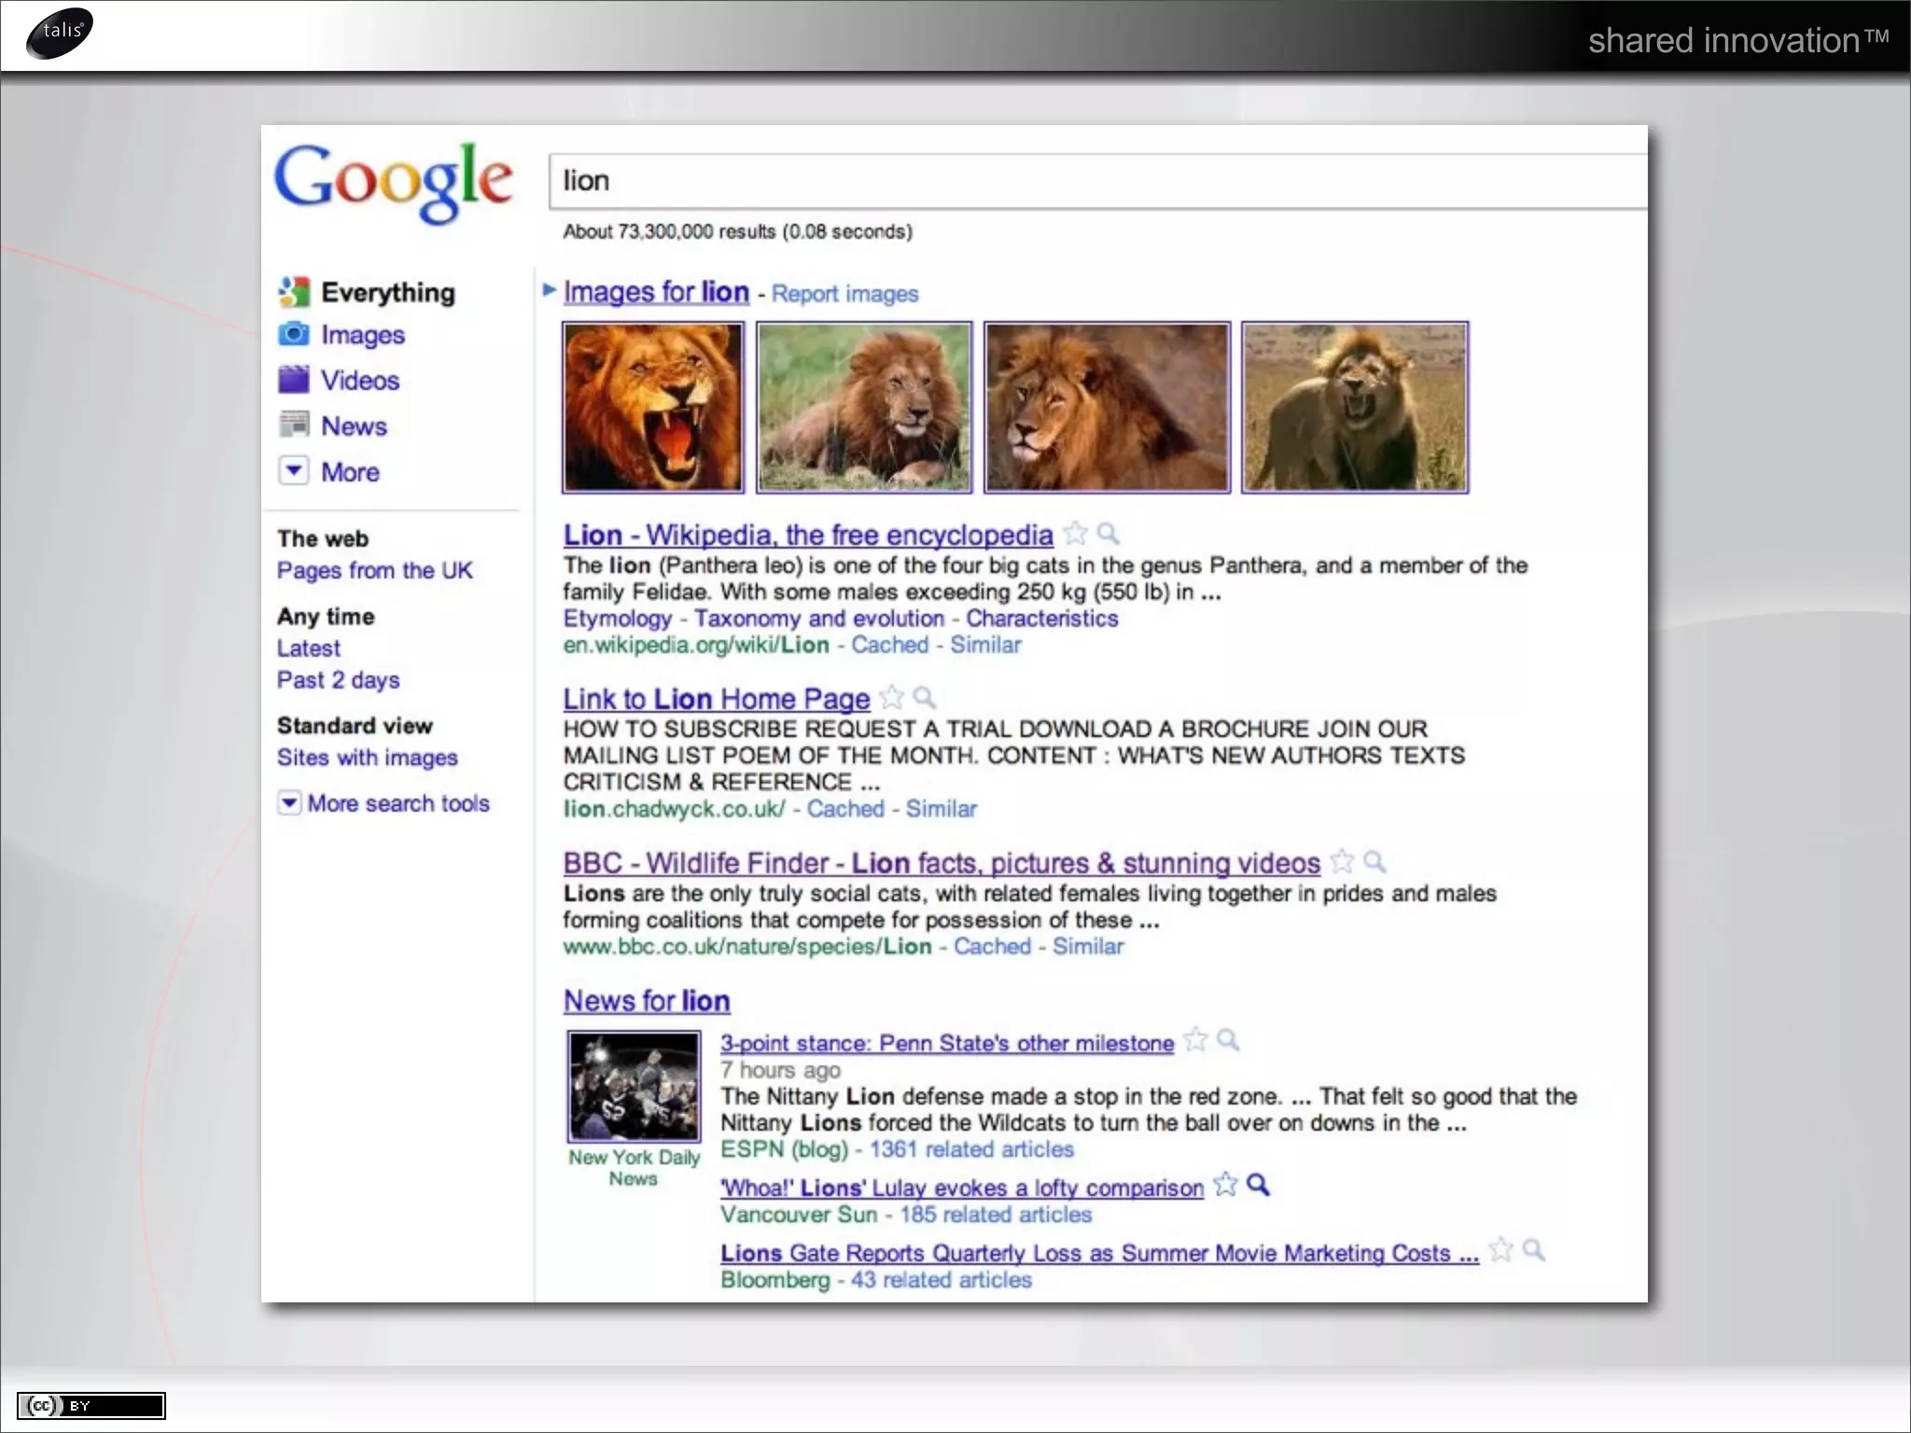Click the Google logo
Image resolution: width=1911 pixels, height=1433 pixels.
(393, 181)
